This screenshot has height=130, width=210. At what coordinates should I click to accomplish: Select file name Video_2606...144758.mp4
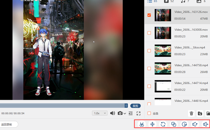[x=191, y=65]
